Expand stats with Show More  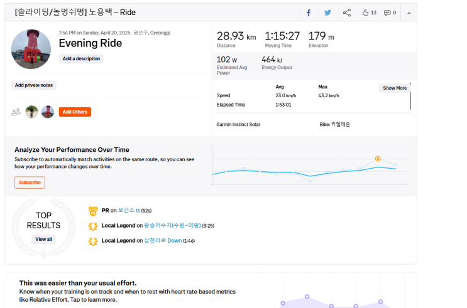click(395, 88)
